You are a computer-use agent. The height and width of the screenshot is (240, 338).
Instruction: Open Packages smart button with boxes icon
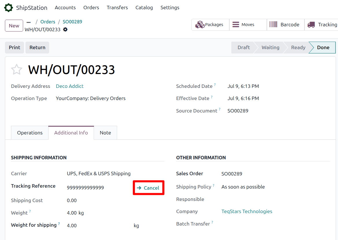tap(210, 25)
